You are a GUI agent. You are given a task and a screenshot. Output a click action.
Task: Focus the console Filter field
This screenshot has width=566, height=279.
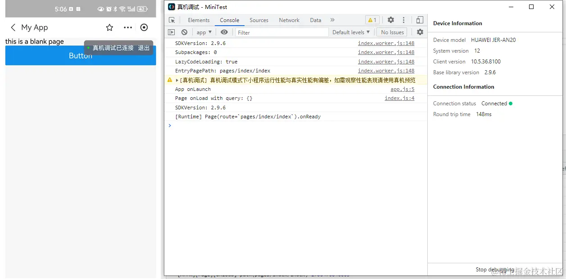tap(282, 32)
